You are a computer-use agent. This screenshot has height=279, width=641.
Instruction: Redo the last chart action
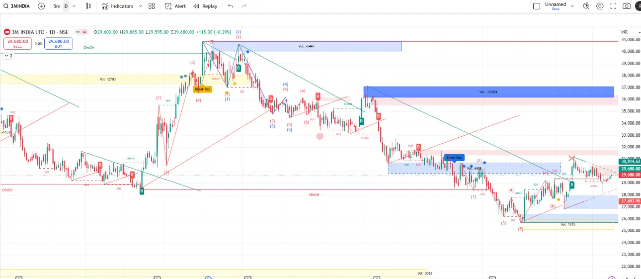click(x=243, y=6)
